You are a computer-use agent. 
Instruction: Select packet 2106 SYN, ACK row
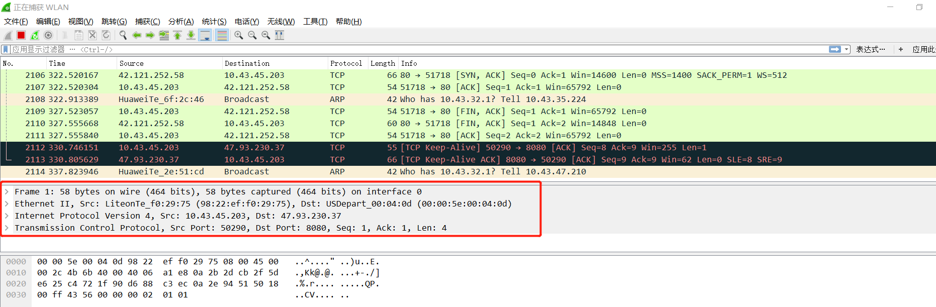(x=468, y=75)
